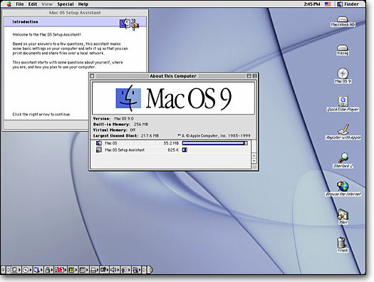This screenshot has height=282, width=374.
Task: Open the Control Strip module left of speaker
Action: pyautogui.click(x=104, y=270)
